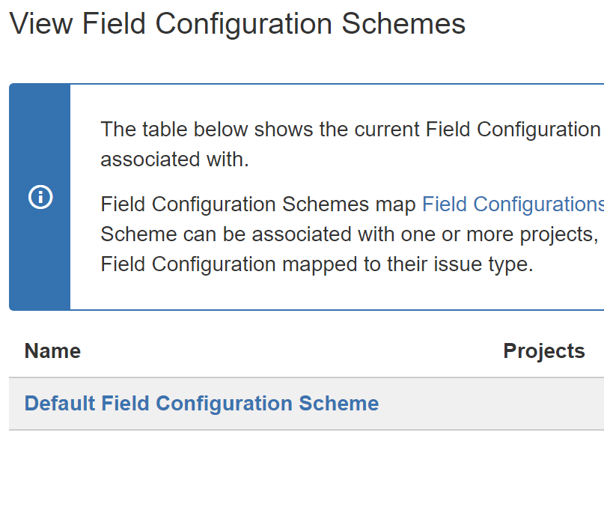This screenshot has width=604, height=528.
Task: Click the 'associated with.' text line
Action: pyautogui.click(x=174, y=160)
